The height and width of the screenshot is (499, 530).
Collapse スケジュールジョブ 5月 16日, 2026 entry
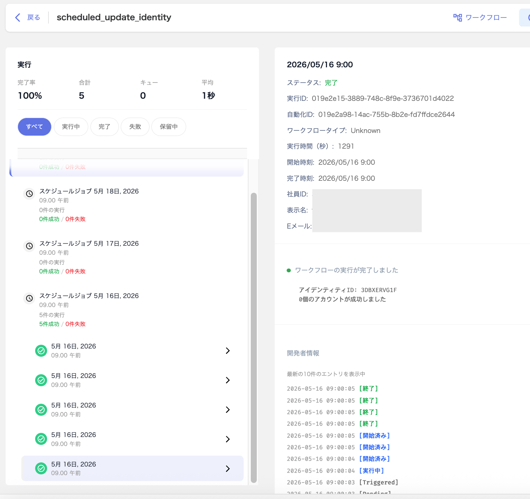(89, 296)
